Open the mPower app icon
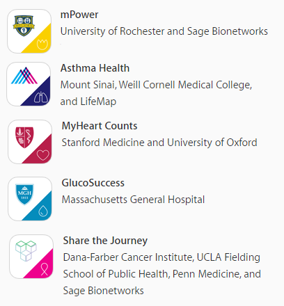The image size is (284, 306). [29, 31]
